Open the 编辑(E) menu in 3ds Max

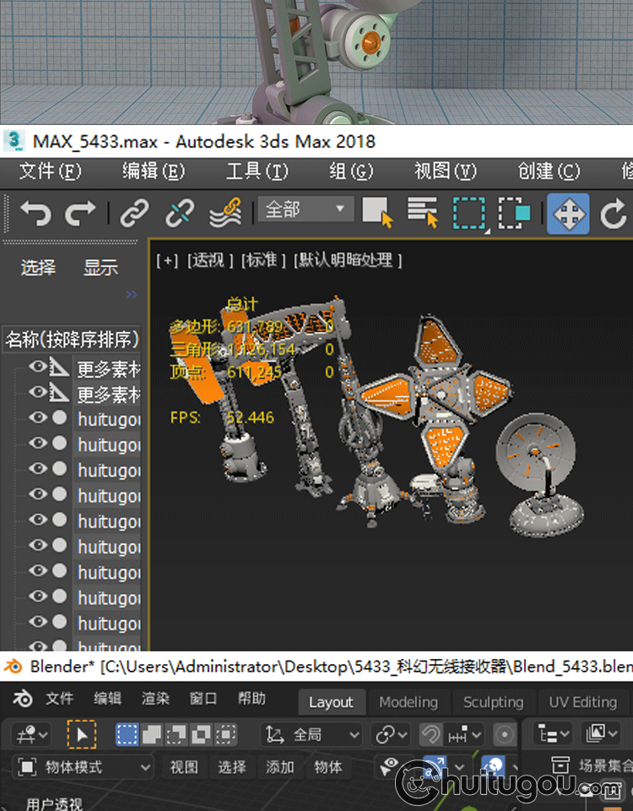pyautogui.click(x=154, y=171)
